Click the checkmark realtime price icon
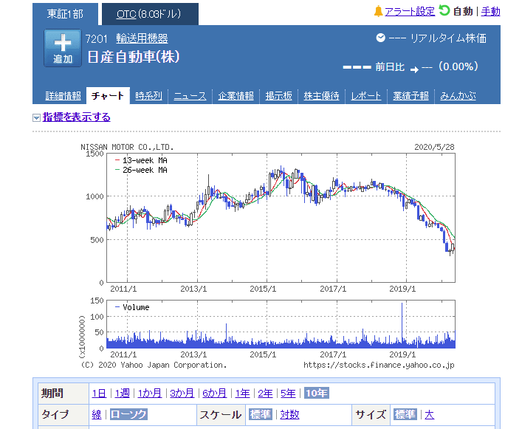The width and height of the screenshot is (505, 429). click(380, 38)
